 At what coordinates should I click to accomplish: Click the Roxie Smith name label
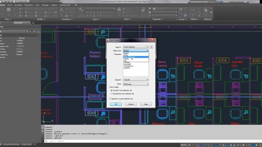[198, 65]
